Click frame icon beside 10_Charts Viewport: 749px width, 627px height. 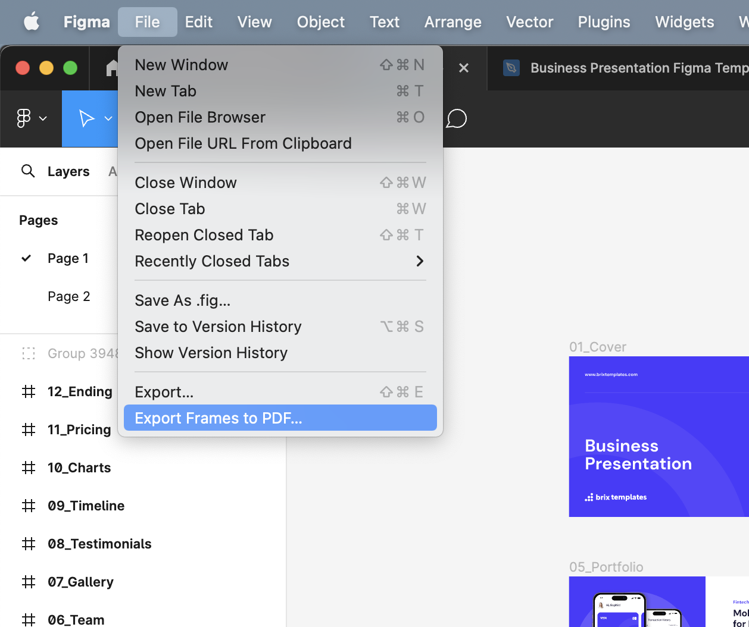[x=28, y=468]
